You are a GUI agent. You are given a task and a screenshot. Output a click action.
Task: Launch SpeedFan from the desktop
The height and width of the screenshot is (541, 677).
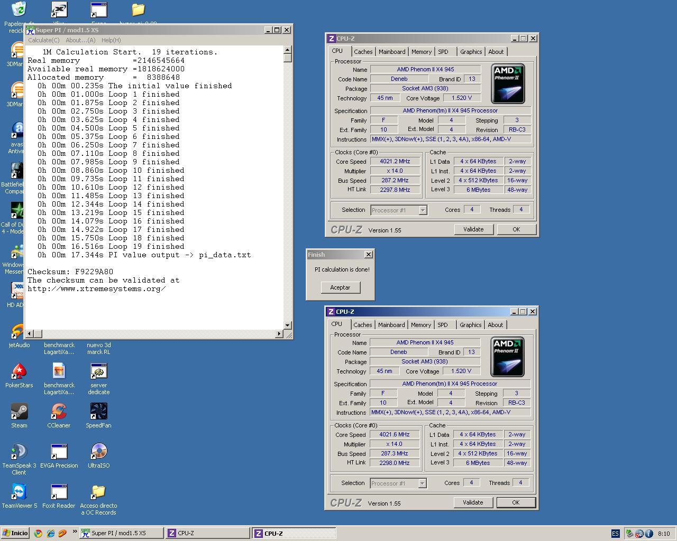pyautogui.click(x=99, y=412)
